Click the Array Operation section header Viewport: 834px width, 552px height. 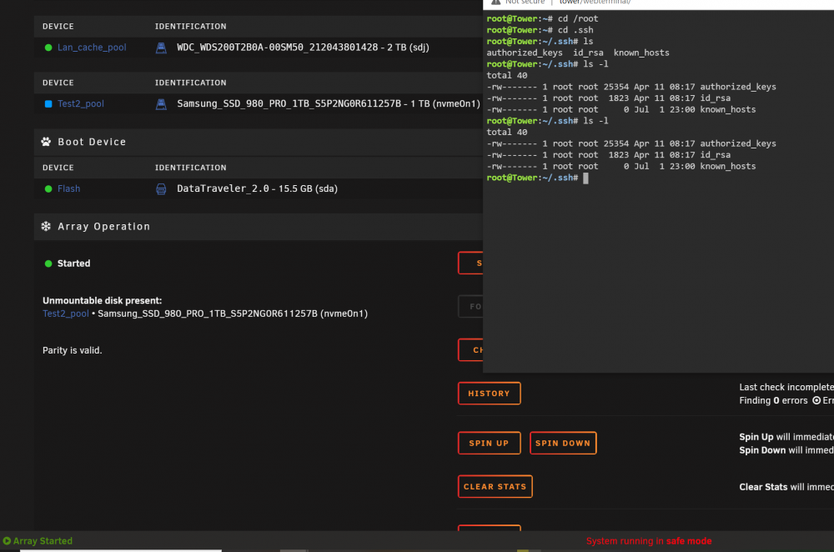pyautogui.click(x=258, y=227)
